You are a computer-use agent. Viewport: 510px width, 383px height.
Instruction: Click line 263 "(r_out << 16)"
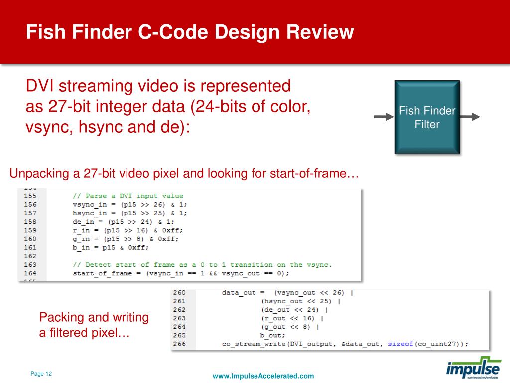click(292, 318)
